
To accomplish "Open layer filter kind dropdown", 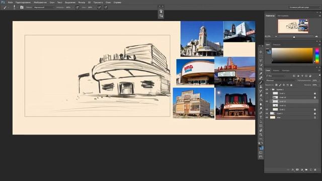I will (275, 76).
